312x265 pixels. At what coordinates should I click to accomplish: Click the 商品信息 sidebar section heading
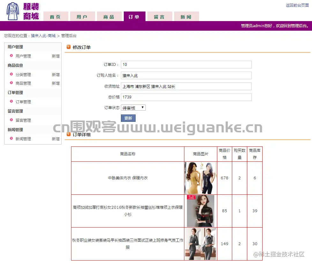click(x=15, y=66)
